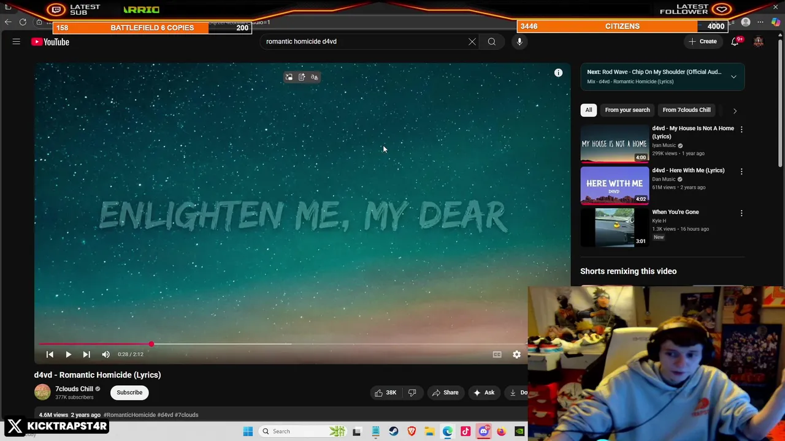Click the third overlay icon atop the video
The image size is (785, 441).
pos(315,77)
